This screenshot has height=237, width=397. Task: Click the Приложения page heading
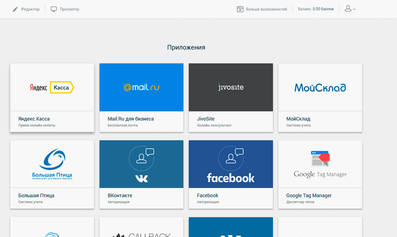point(186,47)
